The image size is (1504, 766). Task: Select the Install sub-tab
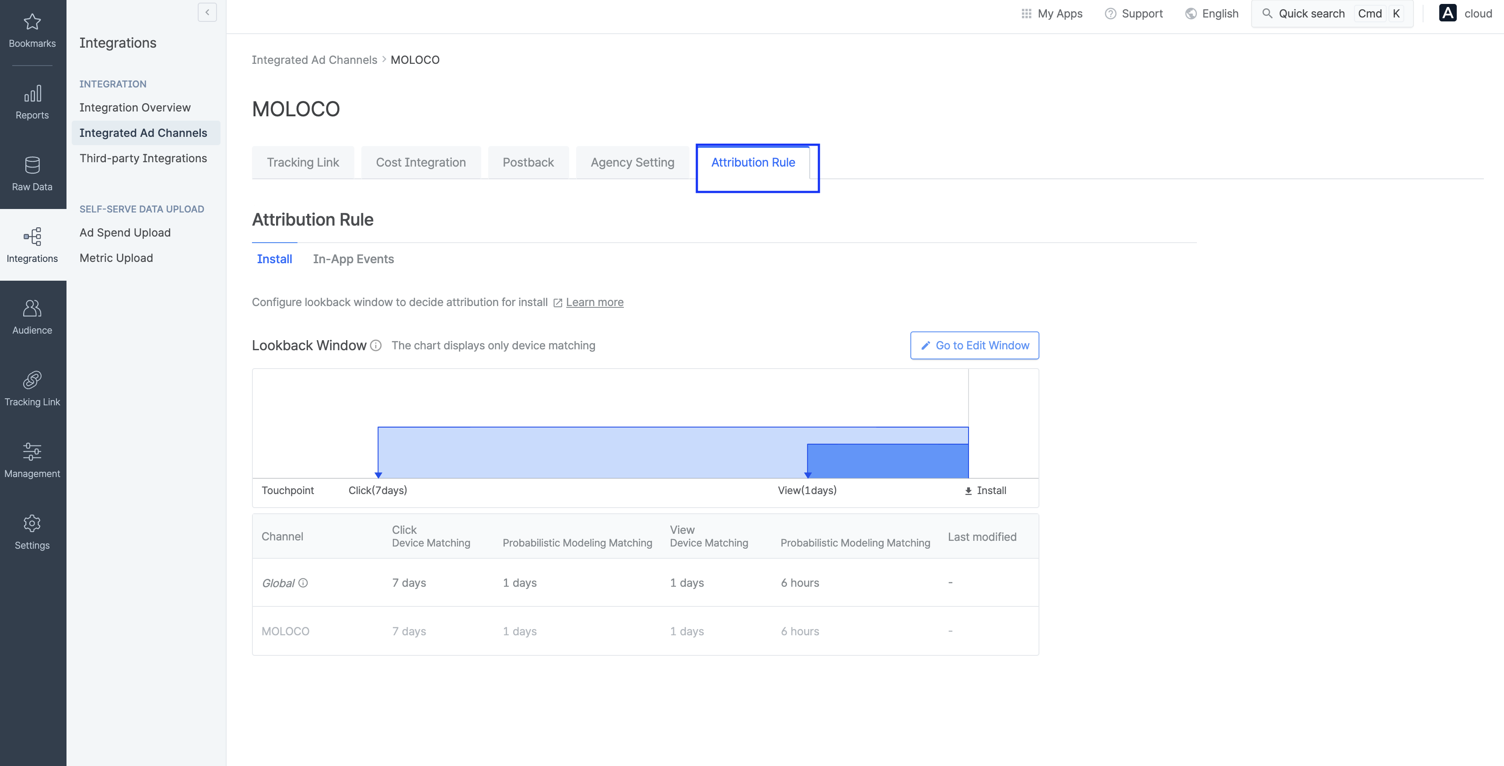[274, 259]
